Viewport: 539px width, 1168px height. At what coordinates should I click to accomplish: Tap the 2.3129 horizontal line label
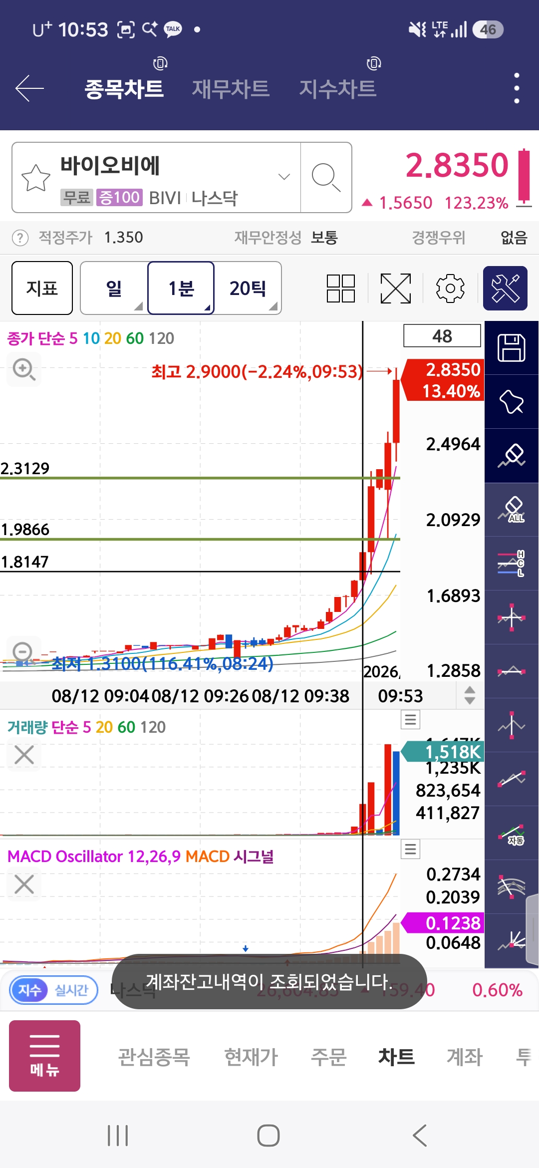(x=25, y=468)
